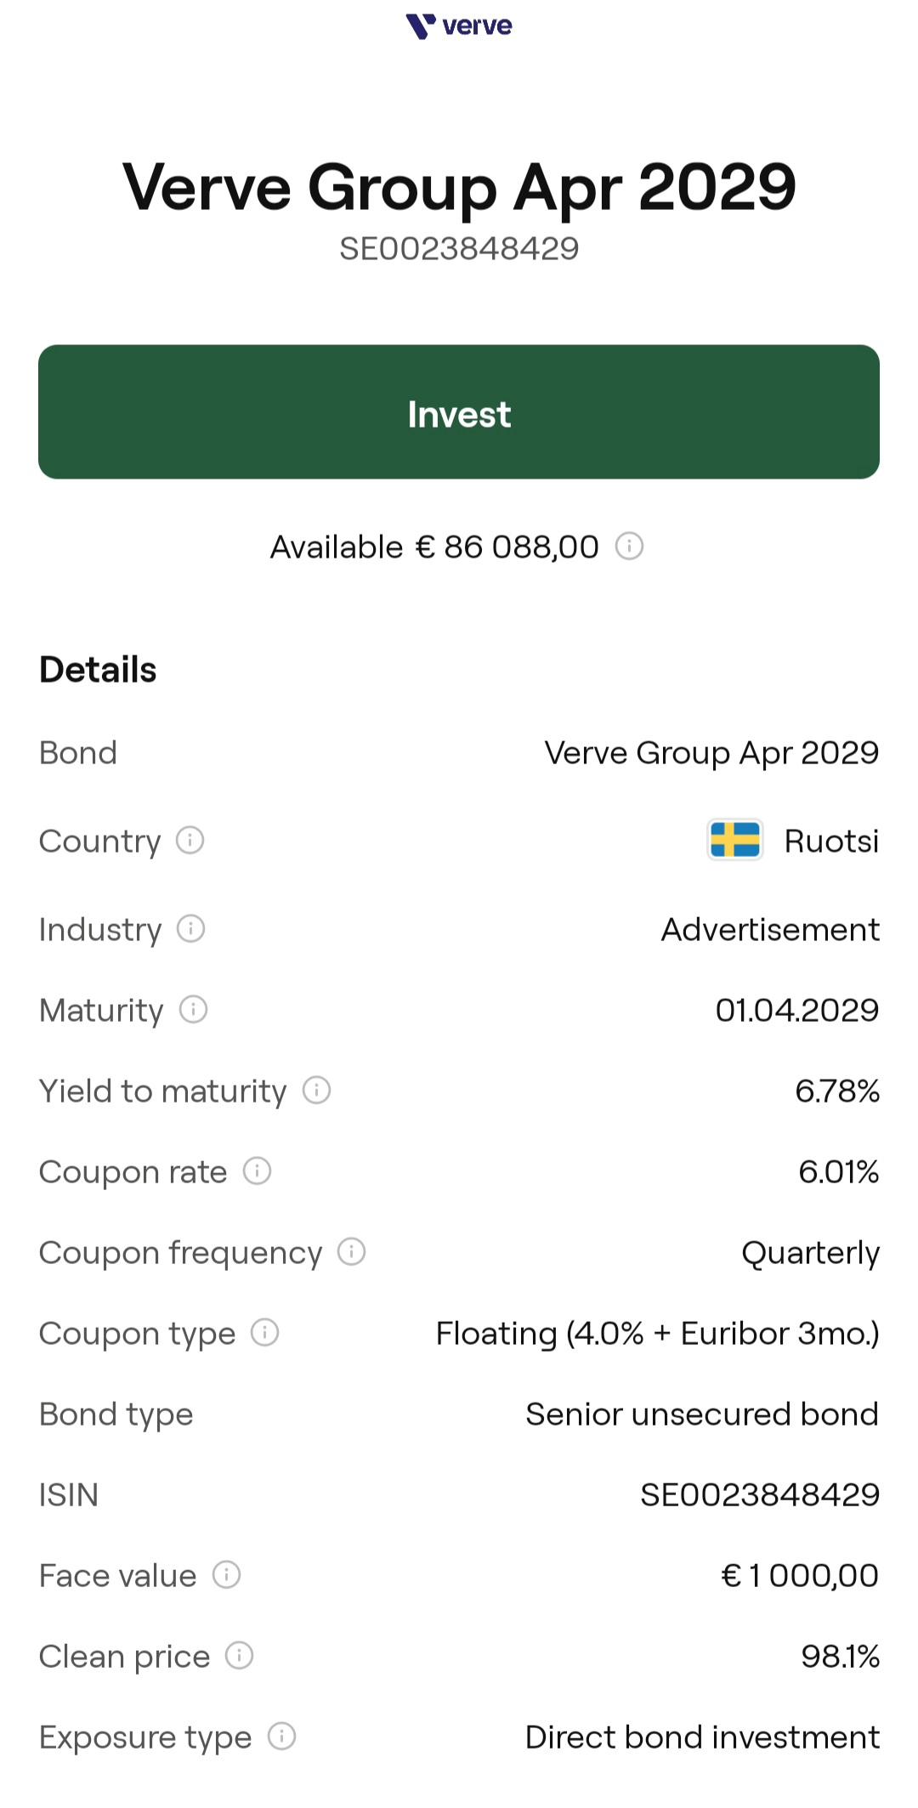918x1808 pixels.
Task: Tap the Face value info icon
Action: coord(226,1575)
